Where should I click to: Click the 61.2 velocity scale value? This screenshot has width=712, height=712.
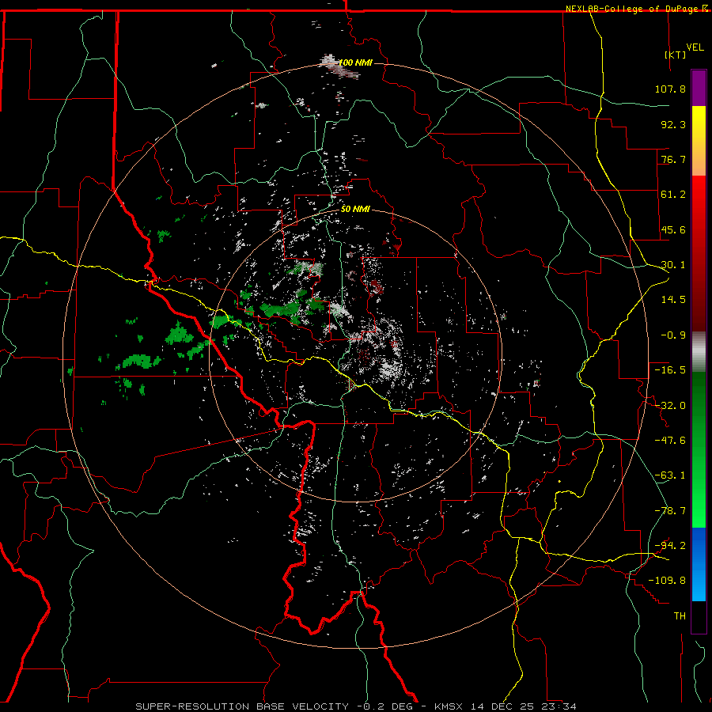click(673, 195)
